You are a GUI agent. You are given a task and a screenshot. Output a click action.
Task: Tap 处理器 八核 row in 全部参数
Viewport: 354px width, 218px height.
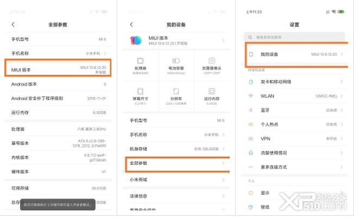tap(58, 129)
